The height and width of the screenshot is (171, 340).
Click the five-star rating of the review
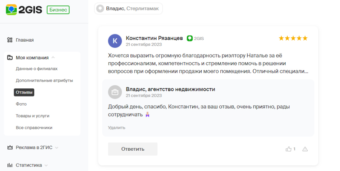point(293,38)
